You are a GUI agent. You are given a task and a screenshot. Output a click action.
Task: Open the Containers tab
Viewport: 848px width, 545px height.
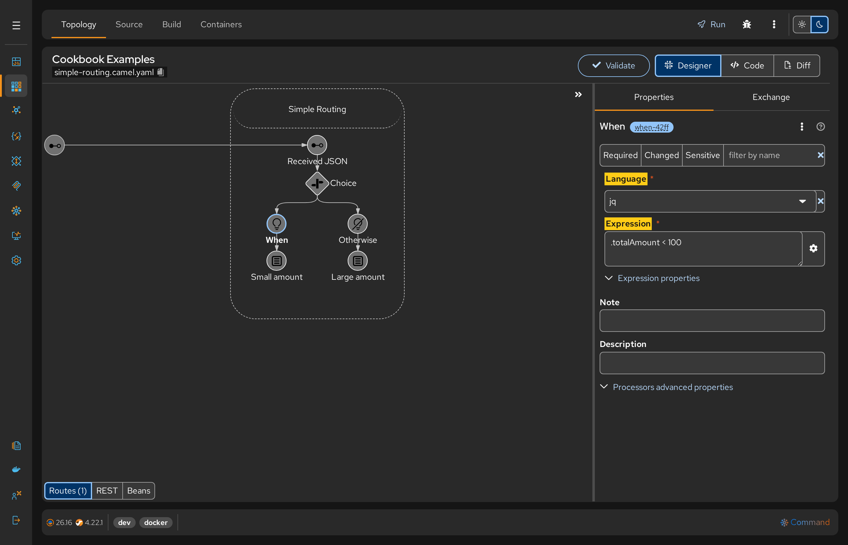(221, 25)
